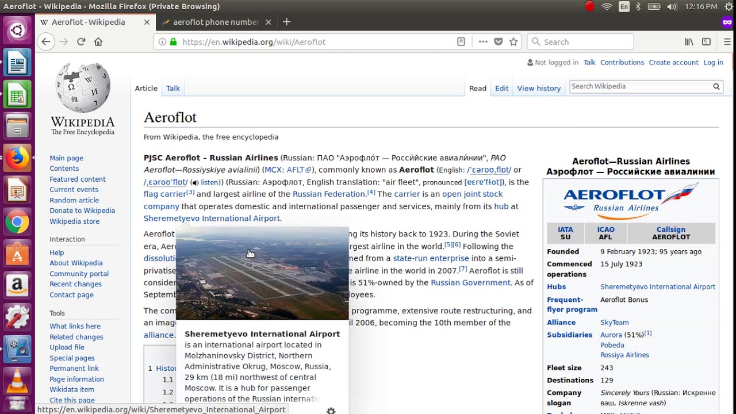Switch to aeroflot phone number tab

tap(216, 22)
